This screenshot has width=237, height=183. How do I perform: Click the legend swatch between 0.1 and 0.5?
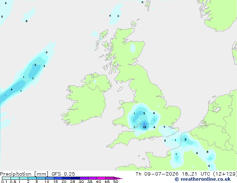pos(6,178)
